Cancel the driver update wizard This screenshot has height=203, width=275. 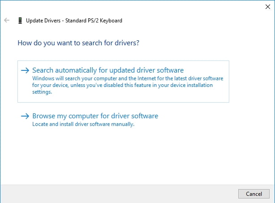click(254, 194)
